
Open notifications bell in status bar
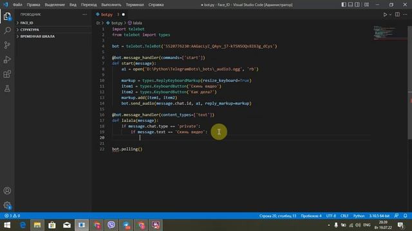coord(406,216)
